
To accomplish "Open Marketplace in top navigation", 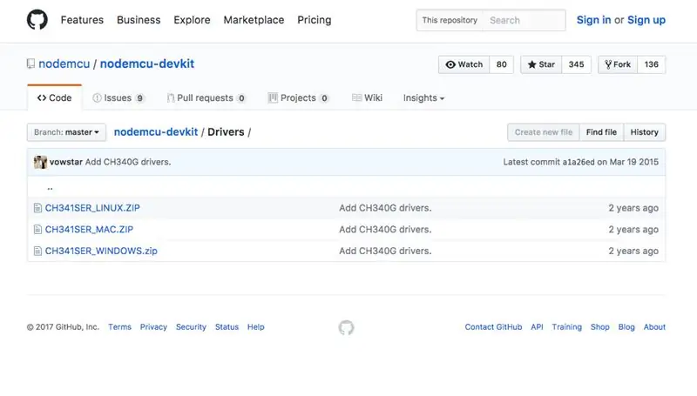I will 254,20.
